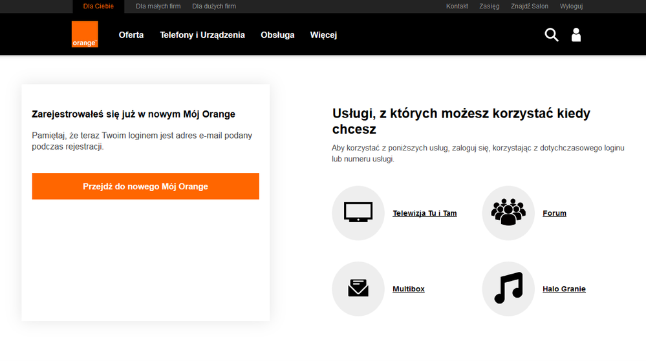Open the Zasięg link

[x=489, y=6]
